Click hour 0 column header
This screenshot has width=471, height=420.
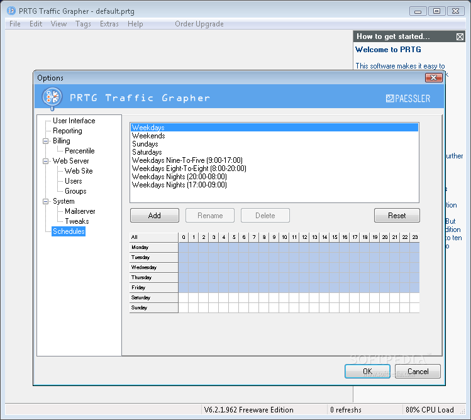tap(184, 237)
